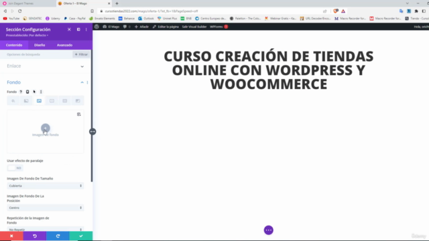Click the dynamic content icon in image box
Viewport: 429px width, 241px height.
pos(79,114)
